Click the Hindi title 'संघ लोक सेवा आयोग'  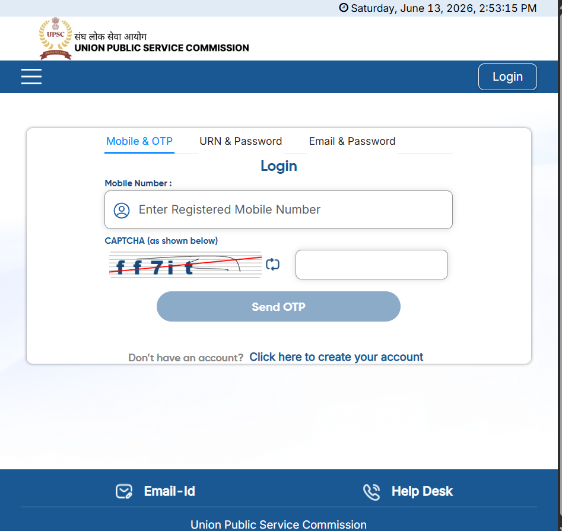pyautogui.click(x=110, y=36)
